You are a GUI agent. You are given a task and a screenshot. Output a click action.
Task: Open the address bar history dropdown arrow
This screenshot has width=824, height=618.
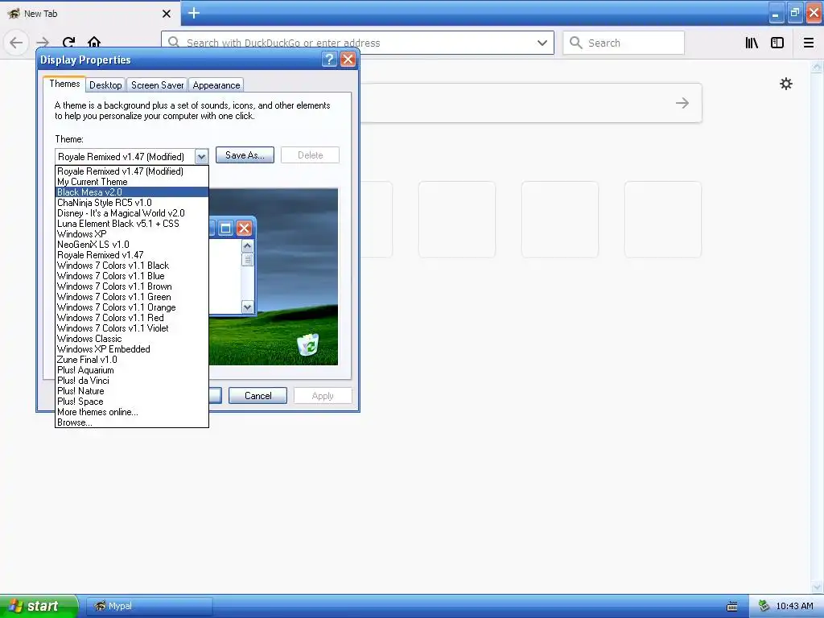542,43
